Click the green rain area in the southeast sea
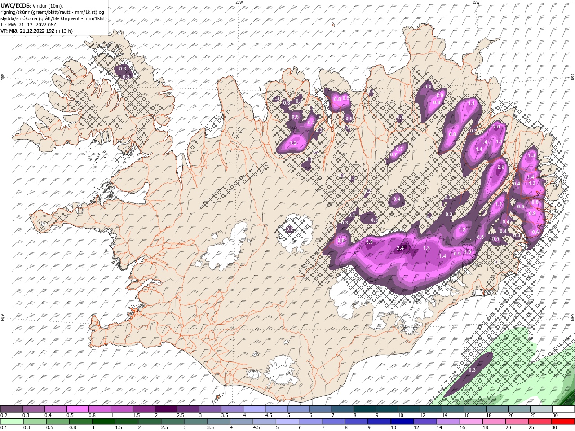The width and height of the screenshot is (575, 431). (x=517, y=359)
